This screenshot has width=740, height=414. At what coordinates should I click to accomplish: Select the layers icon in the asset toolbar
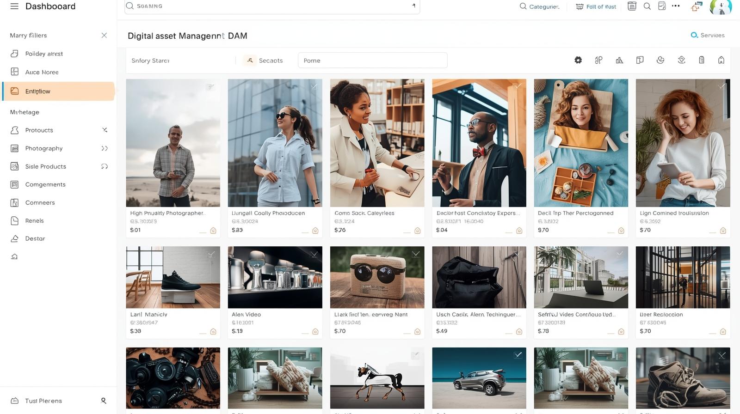coord(681,60)
